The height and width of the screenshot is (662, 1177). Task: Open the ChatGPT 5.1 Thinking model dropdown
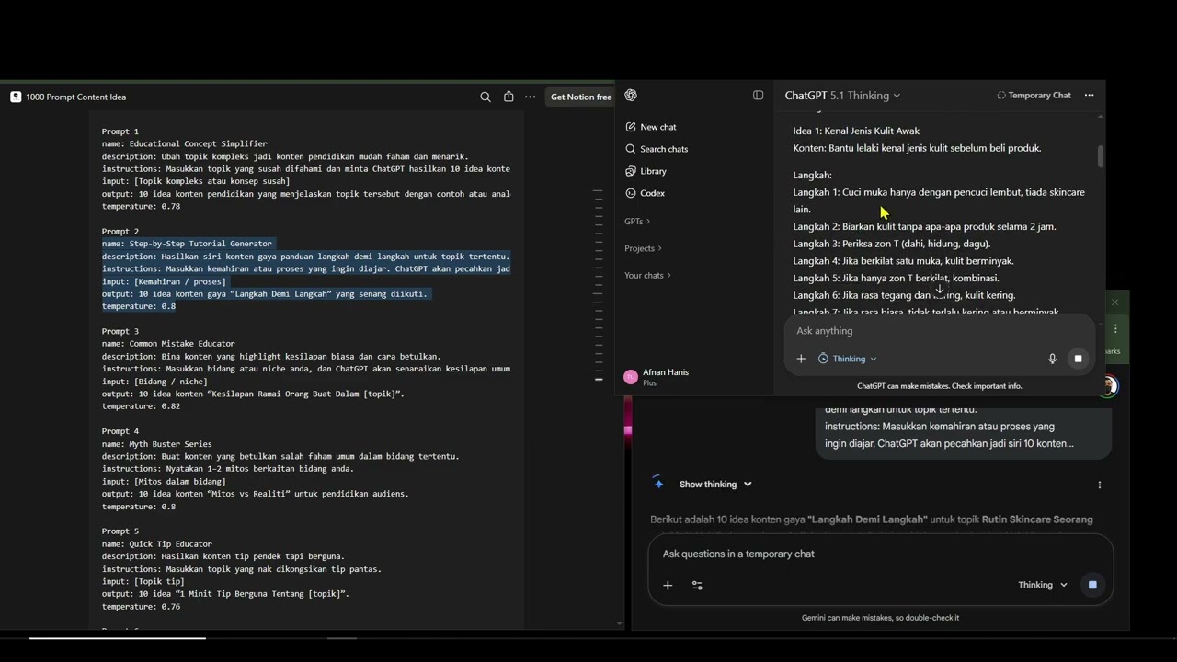842,96
